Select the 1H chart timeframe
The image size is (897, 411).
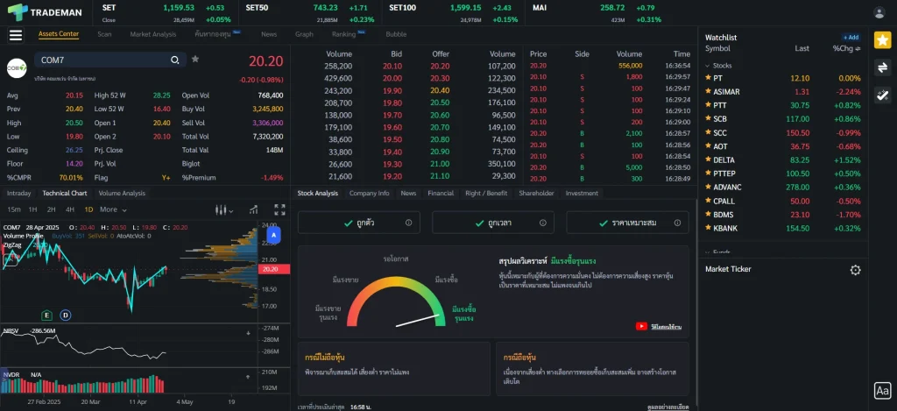pos(32,209)
